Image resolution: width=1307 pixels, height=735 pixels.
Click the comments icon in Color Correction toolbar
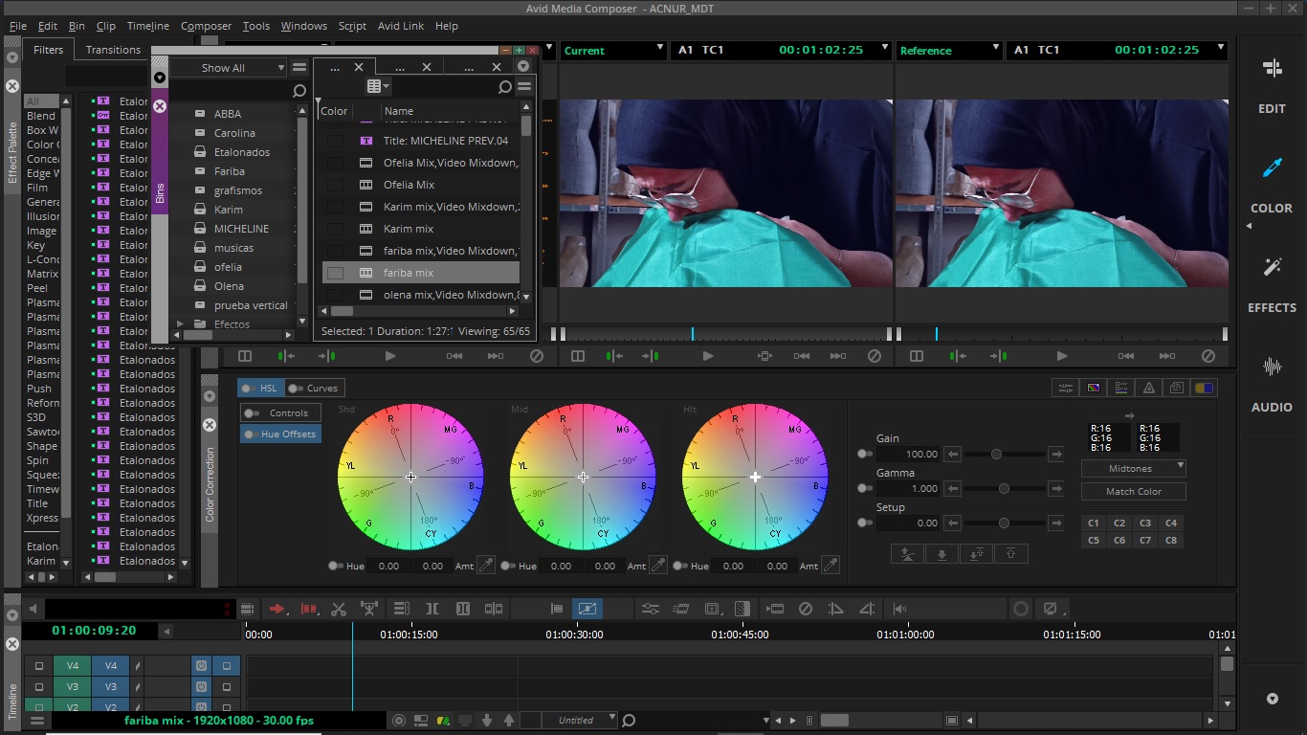tap(1177, 388)
